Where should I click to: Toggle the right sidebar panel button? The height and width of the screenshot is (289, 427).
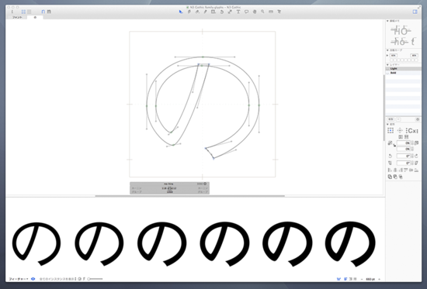tap(415, 12)
